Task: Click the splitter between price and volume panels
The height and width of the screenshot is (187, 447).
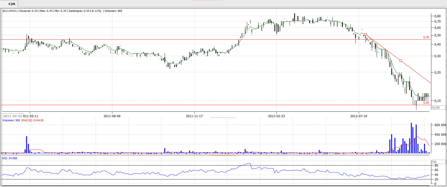Action: [x=223, y=118]
